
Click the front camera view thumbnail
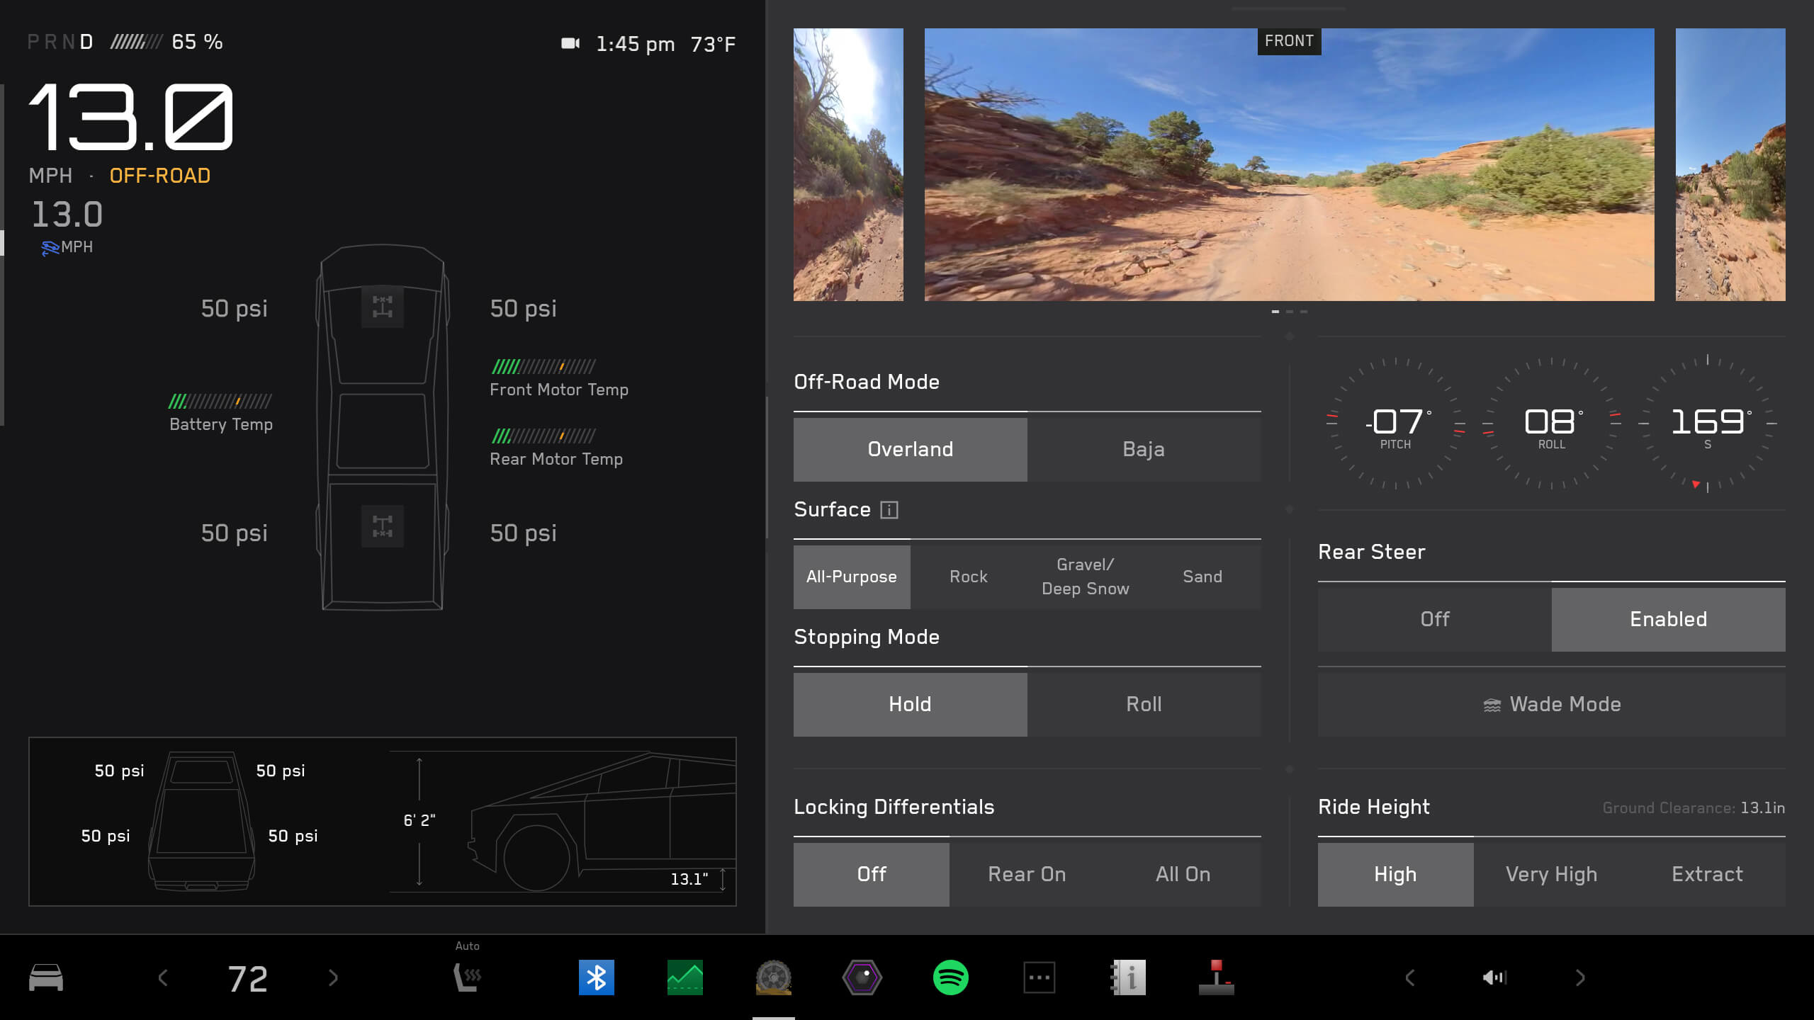click(x=1288, y=163)
